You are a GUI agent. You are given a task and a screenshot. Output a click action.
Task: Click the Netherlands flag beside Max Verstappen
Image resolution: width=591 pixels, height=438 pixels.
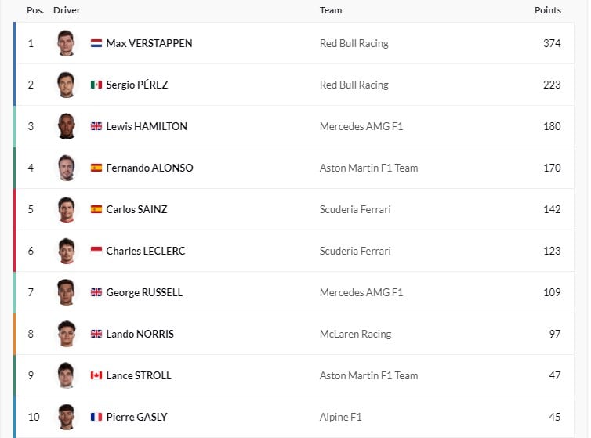click(x=96, y=43)
